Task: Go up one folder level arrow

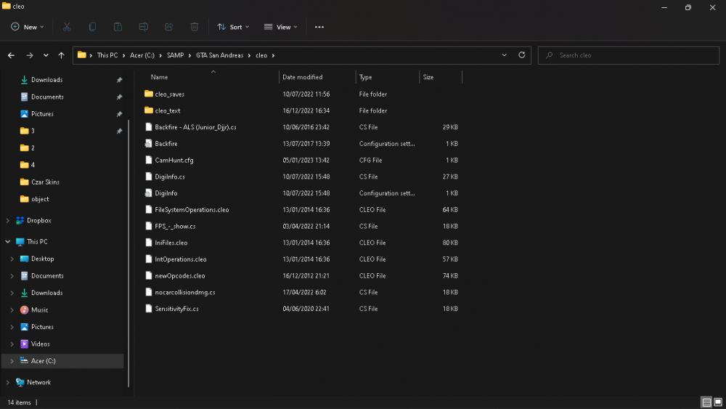Action: (x=61, y=55)
